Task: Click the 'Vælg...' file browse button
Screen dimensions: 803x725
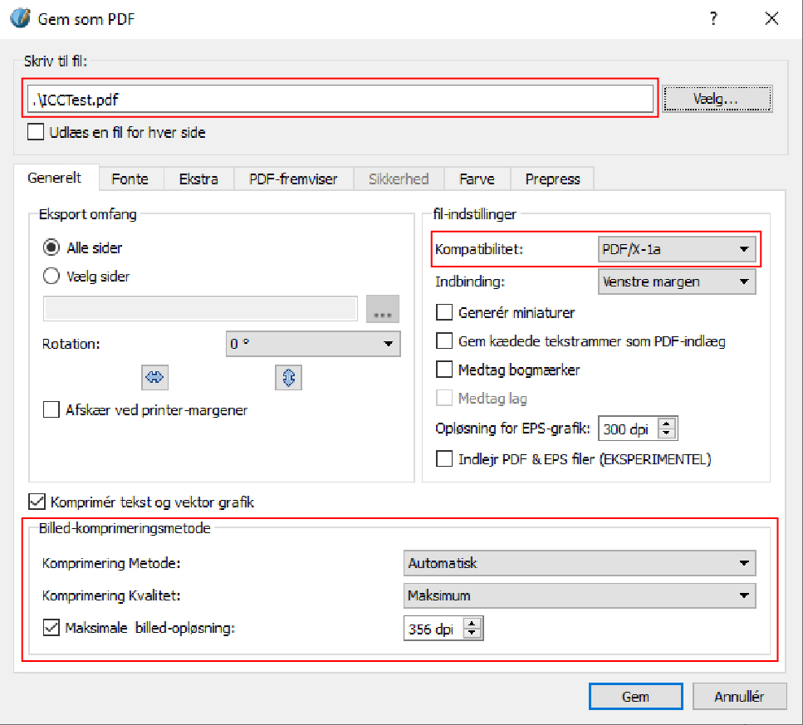Action: (718, 99)
